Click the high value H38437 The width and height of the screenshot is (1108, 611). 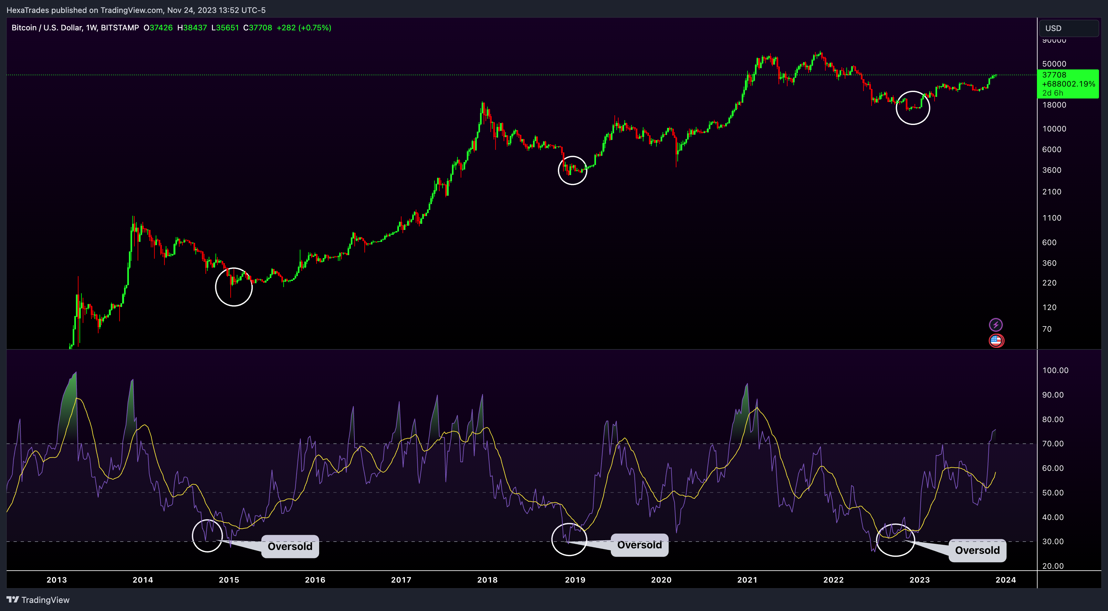[192, 27]
